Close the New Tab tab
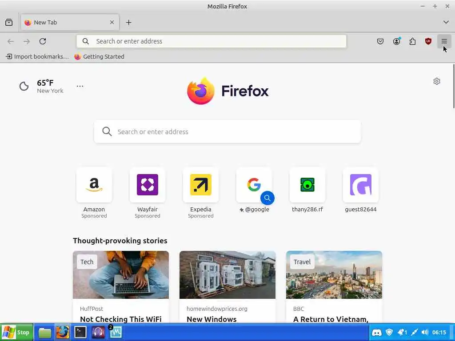Viewport: 455px width, 341px height. click(x=112, y=22)
